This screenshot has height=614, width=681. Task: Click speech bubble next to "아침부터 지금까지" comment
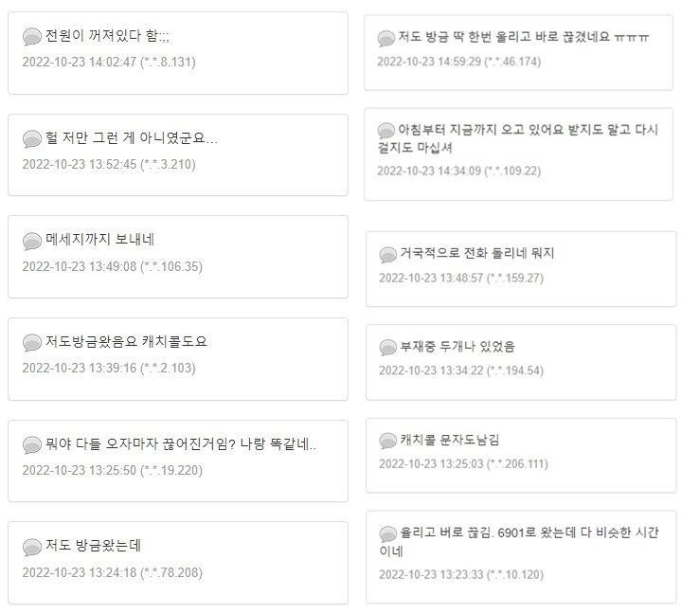coord(386,131)
